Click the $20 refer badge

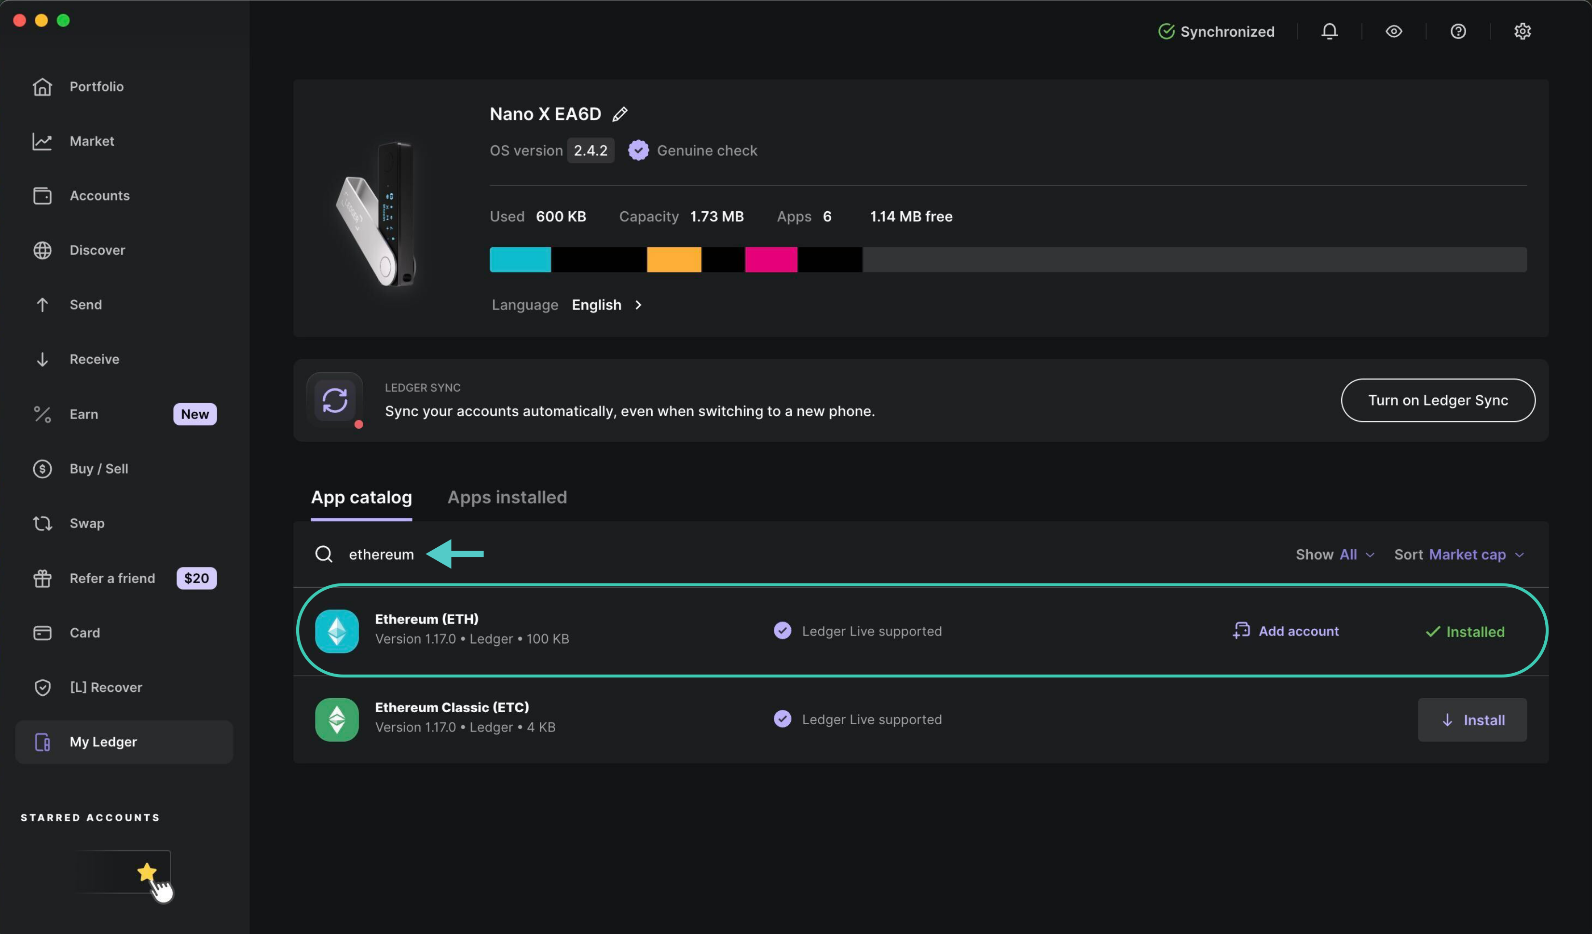(x=196, y=579)
